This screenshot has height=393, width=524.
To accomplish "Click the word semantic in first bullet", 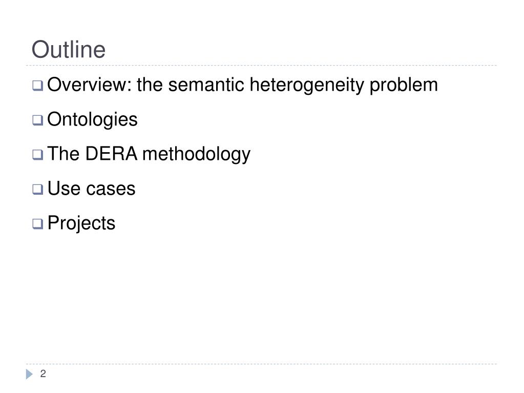I will click(x=206, y=85).
